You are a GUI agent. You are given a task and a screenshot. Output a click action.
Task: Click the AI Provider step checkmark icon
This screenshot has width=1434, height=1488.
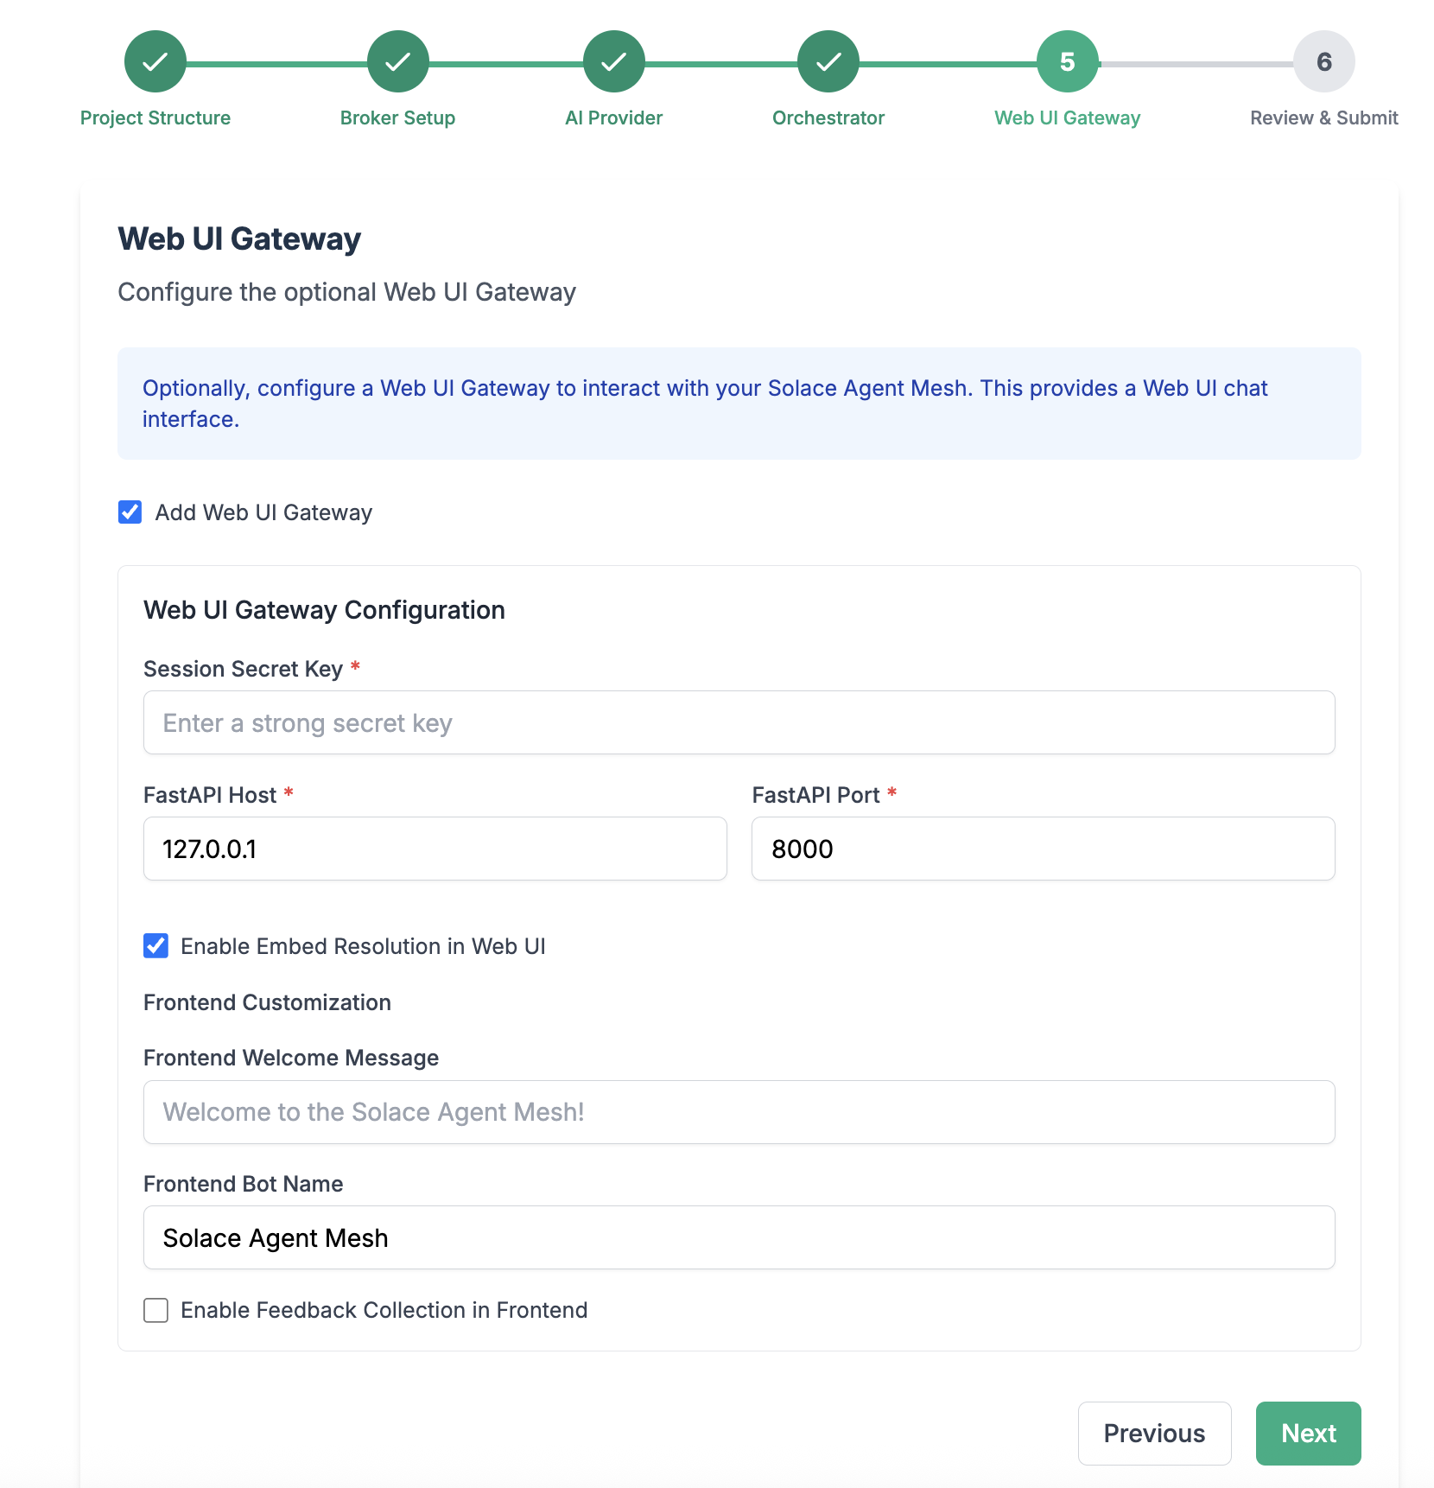[613, 61]
